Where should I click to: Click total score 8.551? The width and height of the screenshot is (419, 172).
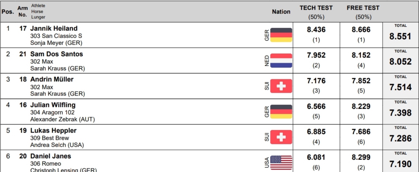pyautogui.click(x=400, y=36)
